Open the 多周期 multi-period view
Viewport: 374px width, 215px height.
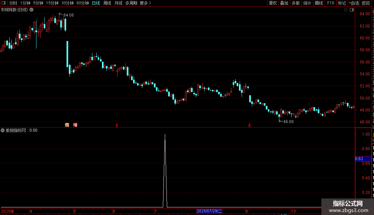coord(131,3)
